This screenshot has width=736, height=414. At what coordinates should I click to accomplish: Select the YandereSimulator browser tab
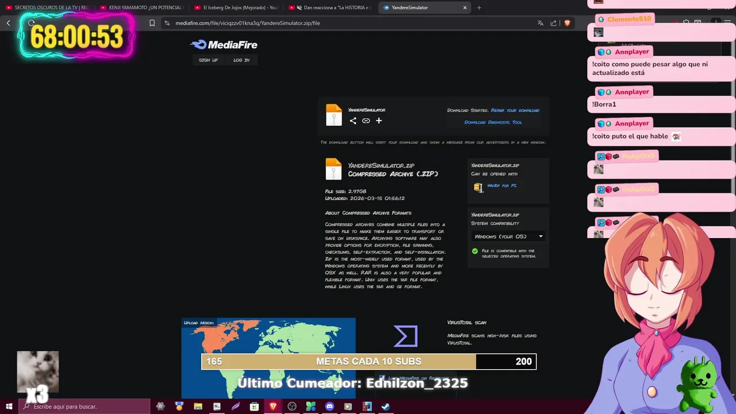click(x=424, y=7)
